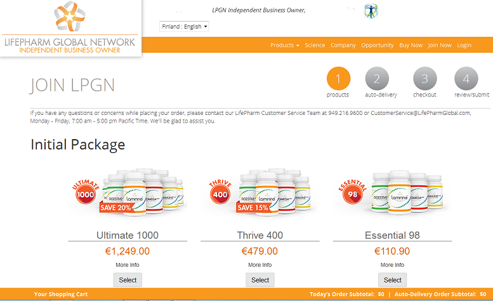The image size is (493, 301).
Task: Open the Login link in the nav bar
Action: [x=464, y=45]
